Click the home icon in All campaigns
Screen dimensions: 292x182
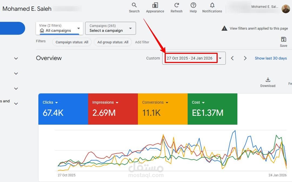(x=42, y=30)
